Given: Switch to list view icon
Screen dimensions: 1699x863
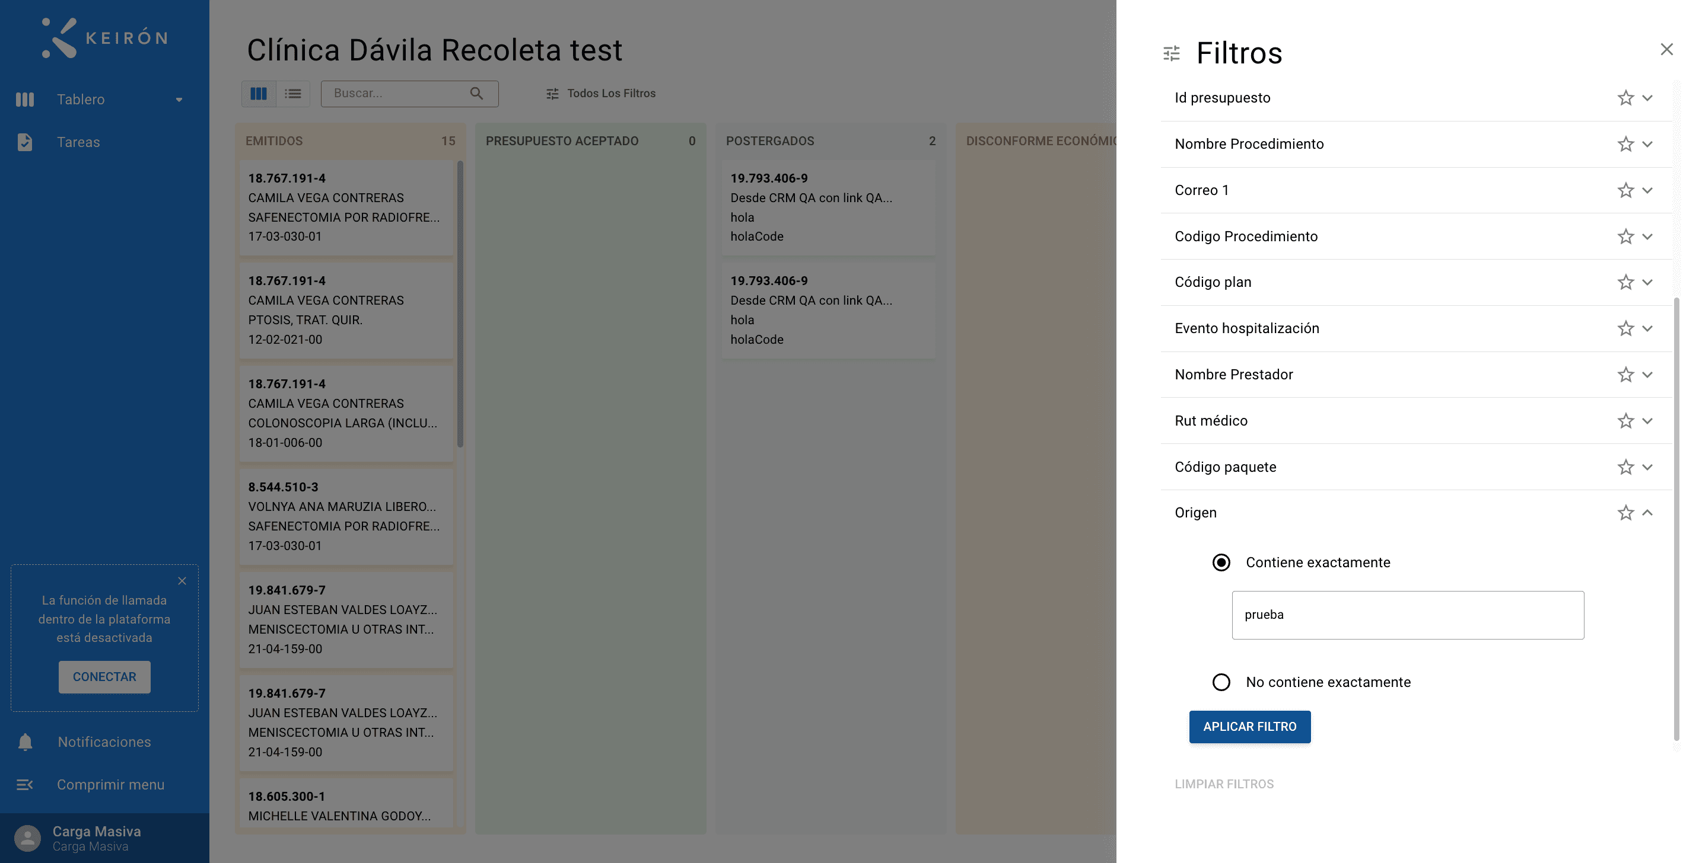Looking at the screenshot, I should (293, 94).
